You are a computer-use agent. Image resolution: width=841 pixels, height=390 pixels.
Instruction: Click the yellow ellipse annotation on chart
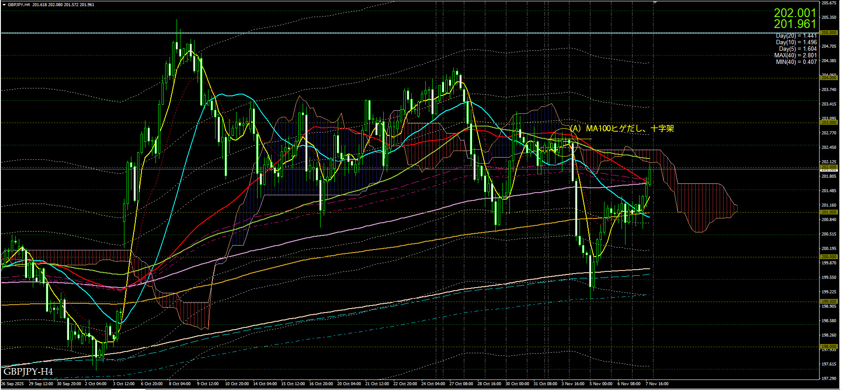point(562,142)
